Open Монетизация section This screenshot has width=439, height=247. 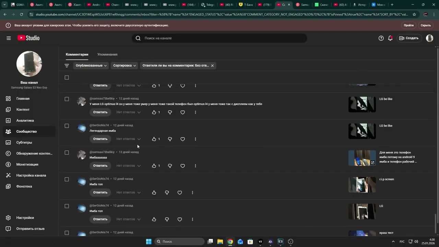tap(29, 164)
